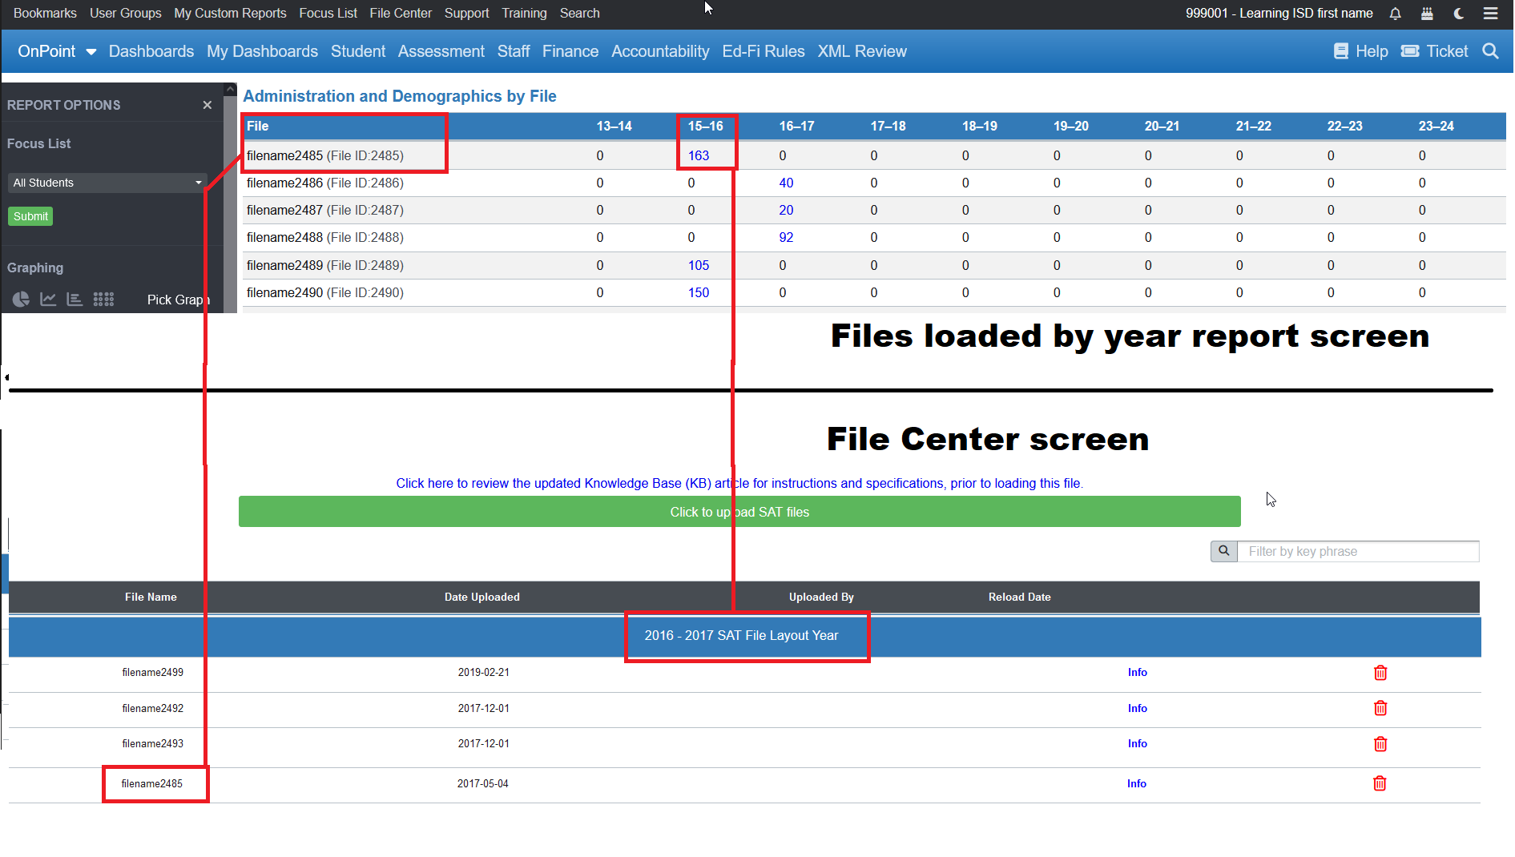Screen dimensions: 1515x857
Task: Select the Assessment navigation tab
Action: click(x=441, y=51)
